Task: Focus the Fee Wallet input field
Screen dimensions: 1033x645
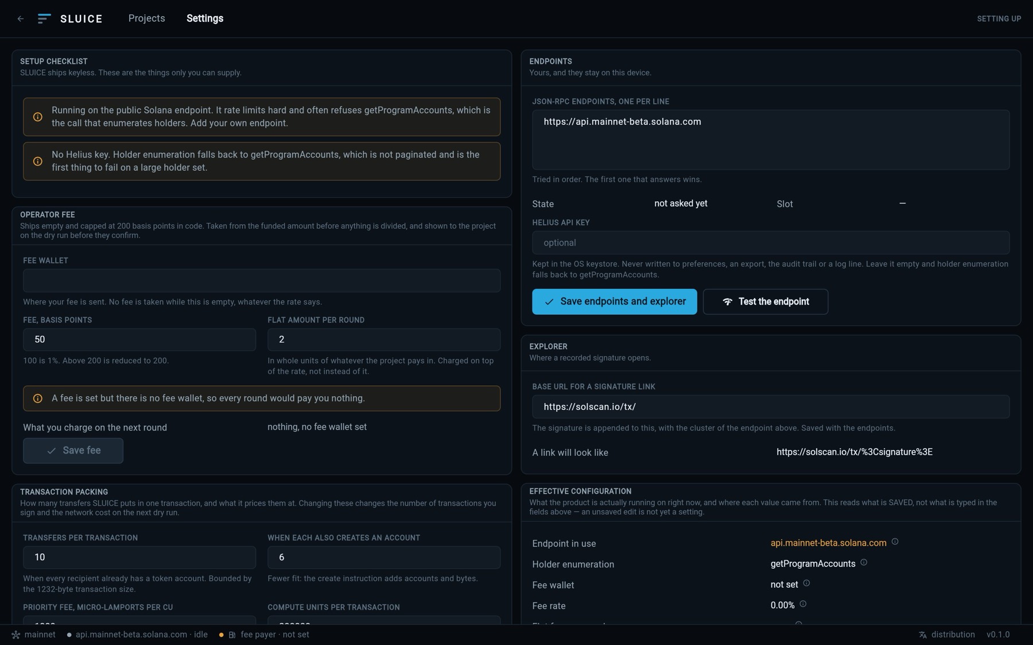Action: [262, 281]
